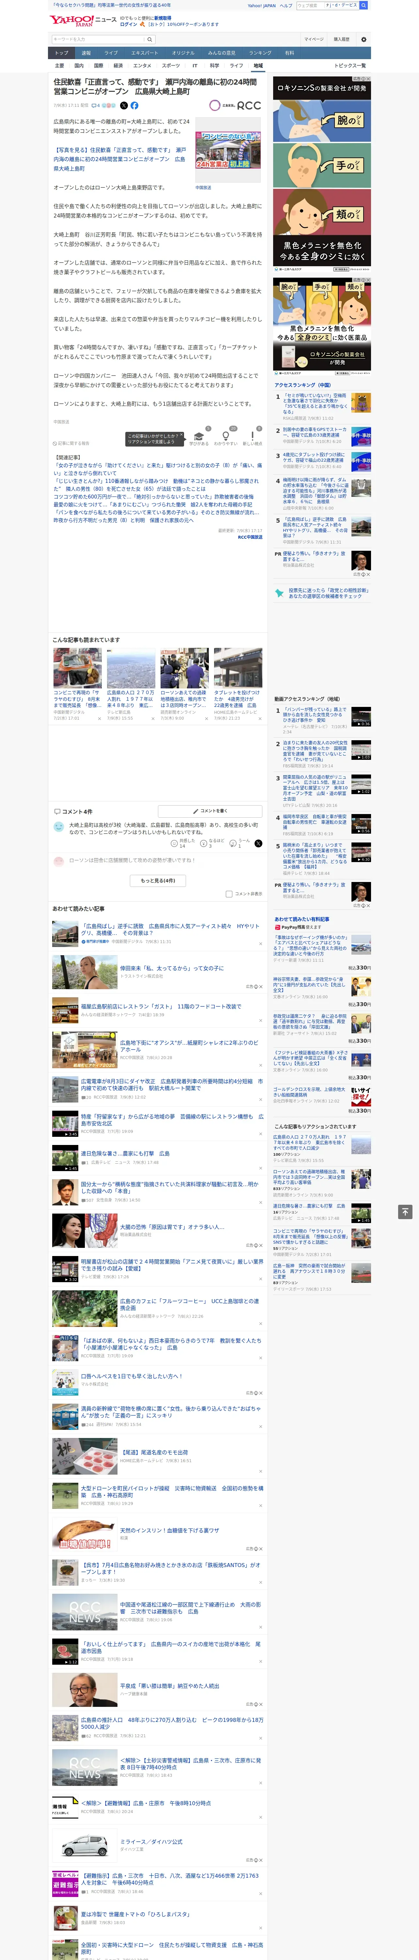Dismiss the タブレットを投げつけ recommended card
The height and width of the screenshot is (1960, 419).
click(x=259, y=718)
